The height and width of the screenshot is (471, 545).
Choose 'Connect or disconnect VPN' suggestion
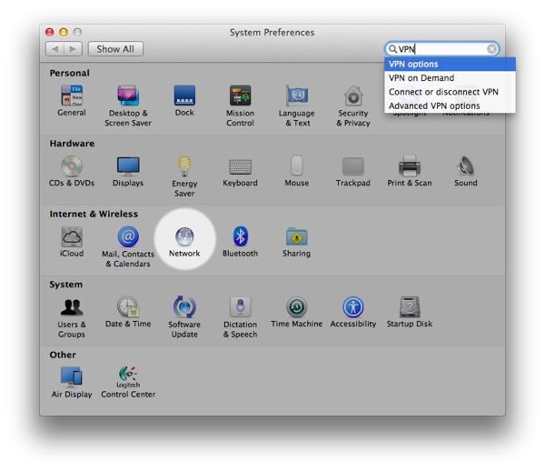(x=450, y=92)
